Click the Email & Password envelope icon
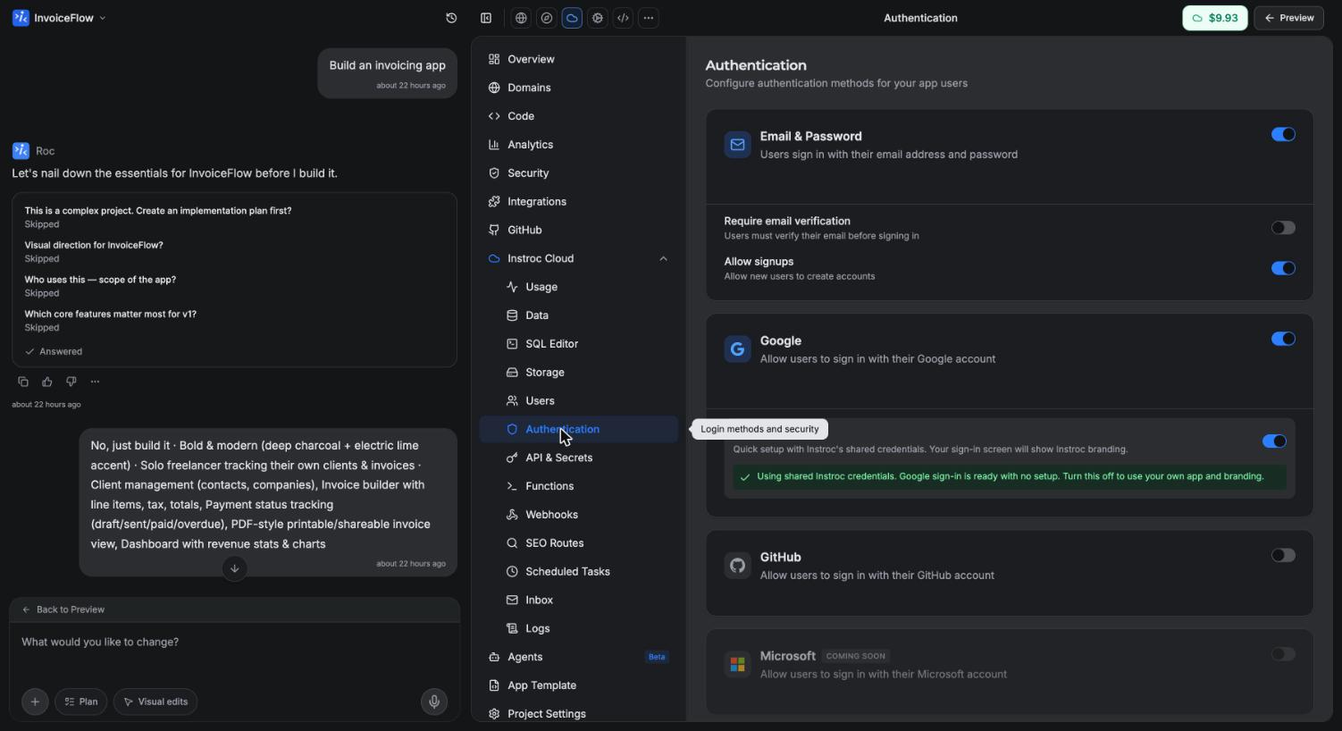Screen dimensions: 1342x731 737,145
